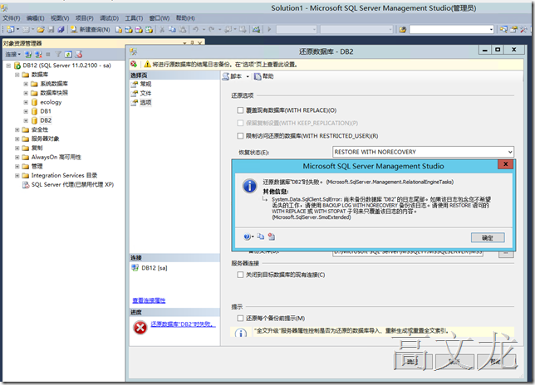Click 确定 button in error message box
The width and height of the screenshot is (535, 385).
(488, 238)
